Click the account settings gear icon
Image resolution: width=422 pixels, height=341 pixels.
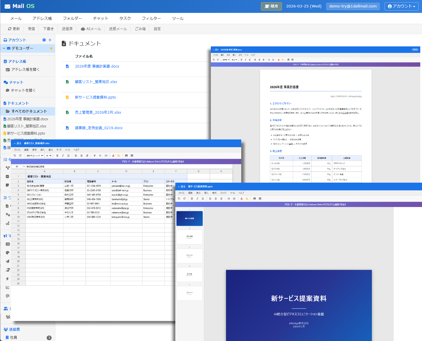click(x=44, y=40)
